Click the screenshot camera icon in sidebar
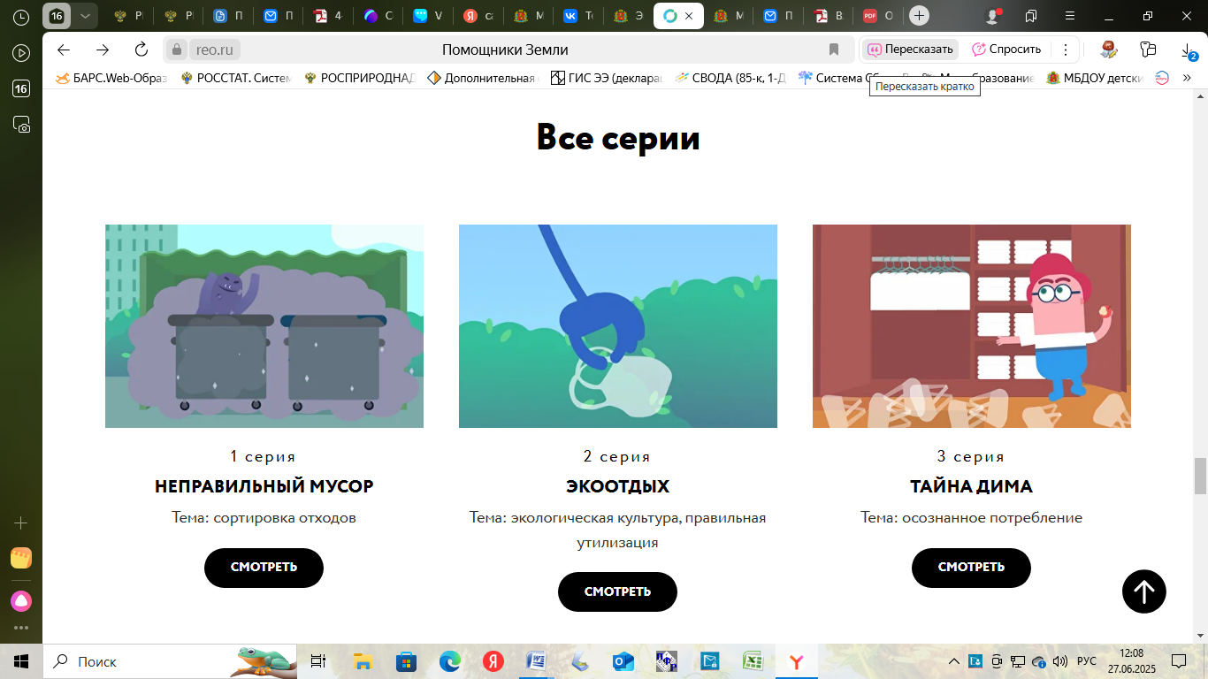This screenshot has height=679, width=1208. point(21,125)
